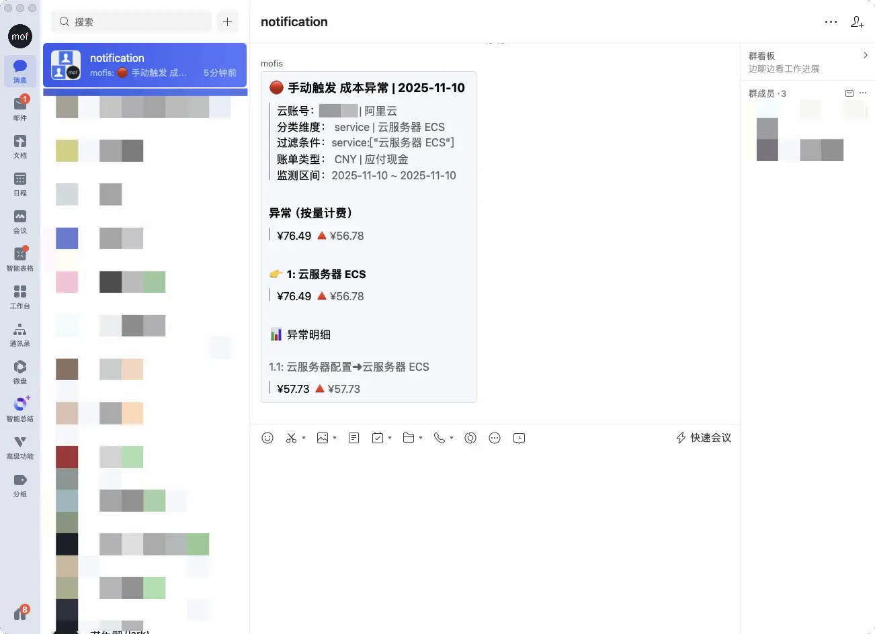The image size is (875, 634).
Task: Open the 邮件 mail icon with badge
Action: coord(20,108)
